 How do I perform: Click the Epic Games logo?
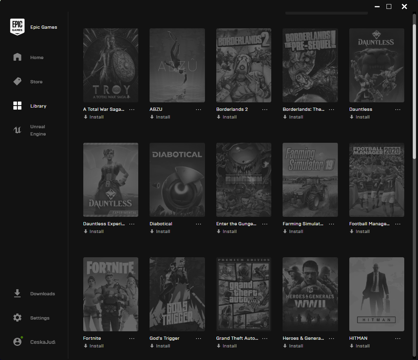click(17, 27)
